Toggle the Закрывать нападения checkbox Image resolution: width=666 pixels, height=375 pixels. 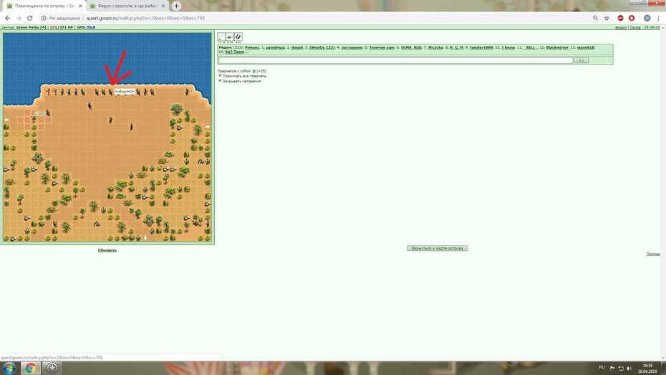[220, 80]
